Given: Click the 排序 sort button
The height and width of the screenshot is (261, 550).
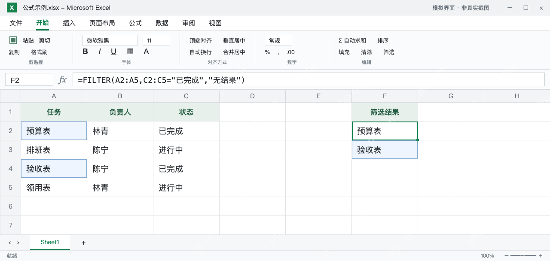Looking at the screenshot, I should click(x=383, y=40).
